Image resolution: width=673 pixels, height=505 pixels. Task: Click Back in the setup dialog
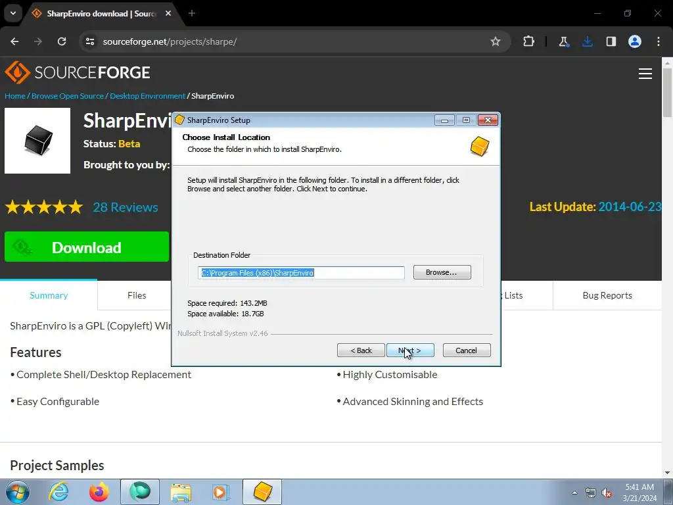click(361, 350)
